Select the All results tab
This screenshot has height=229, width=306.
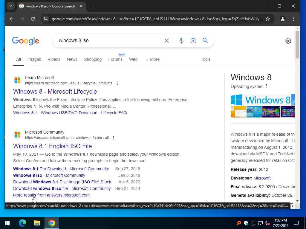point(18,59)
